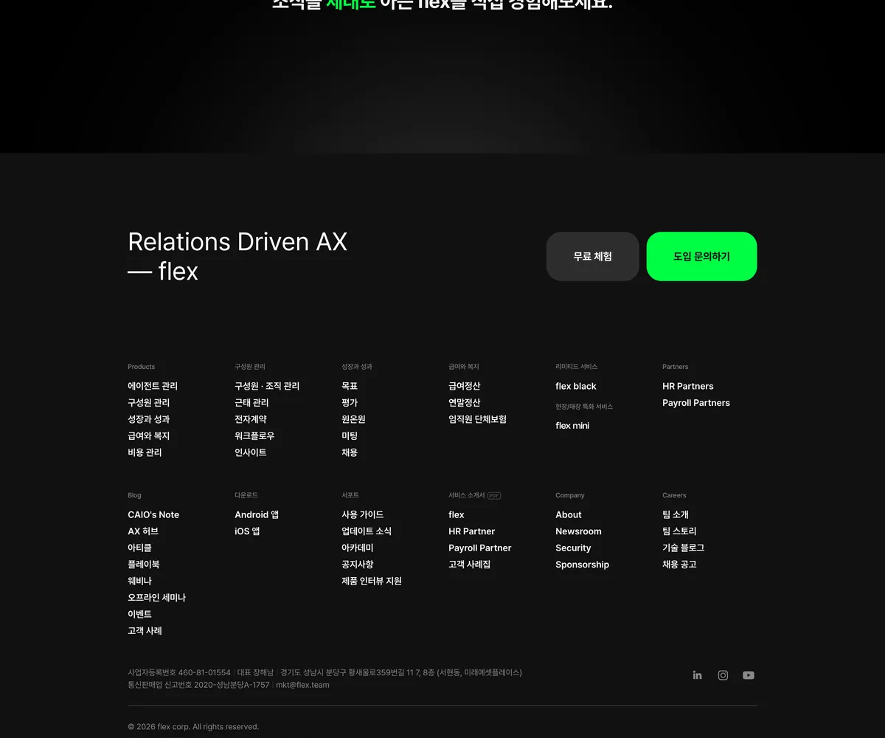The image size is (885, 738).
Task: Open 에이전트 관리 under Products
Action: pos(153,386)
